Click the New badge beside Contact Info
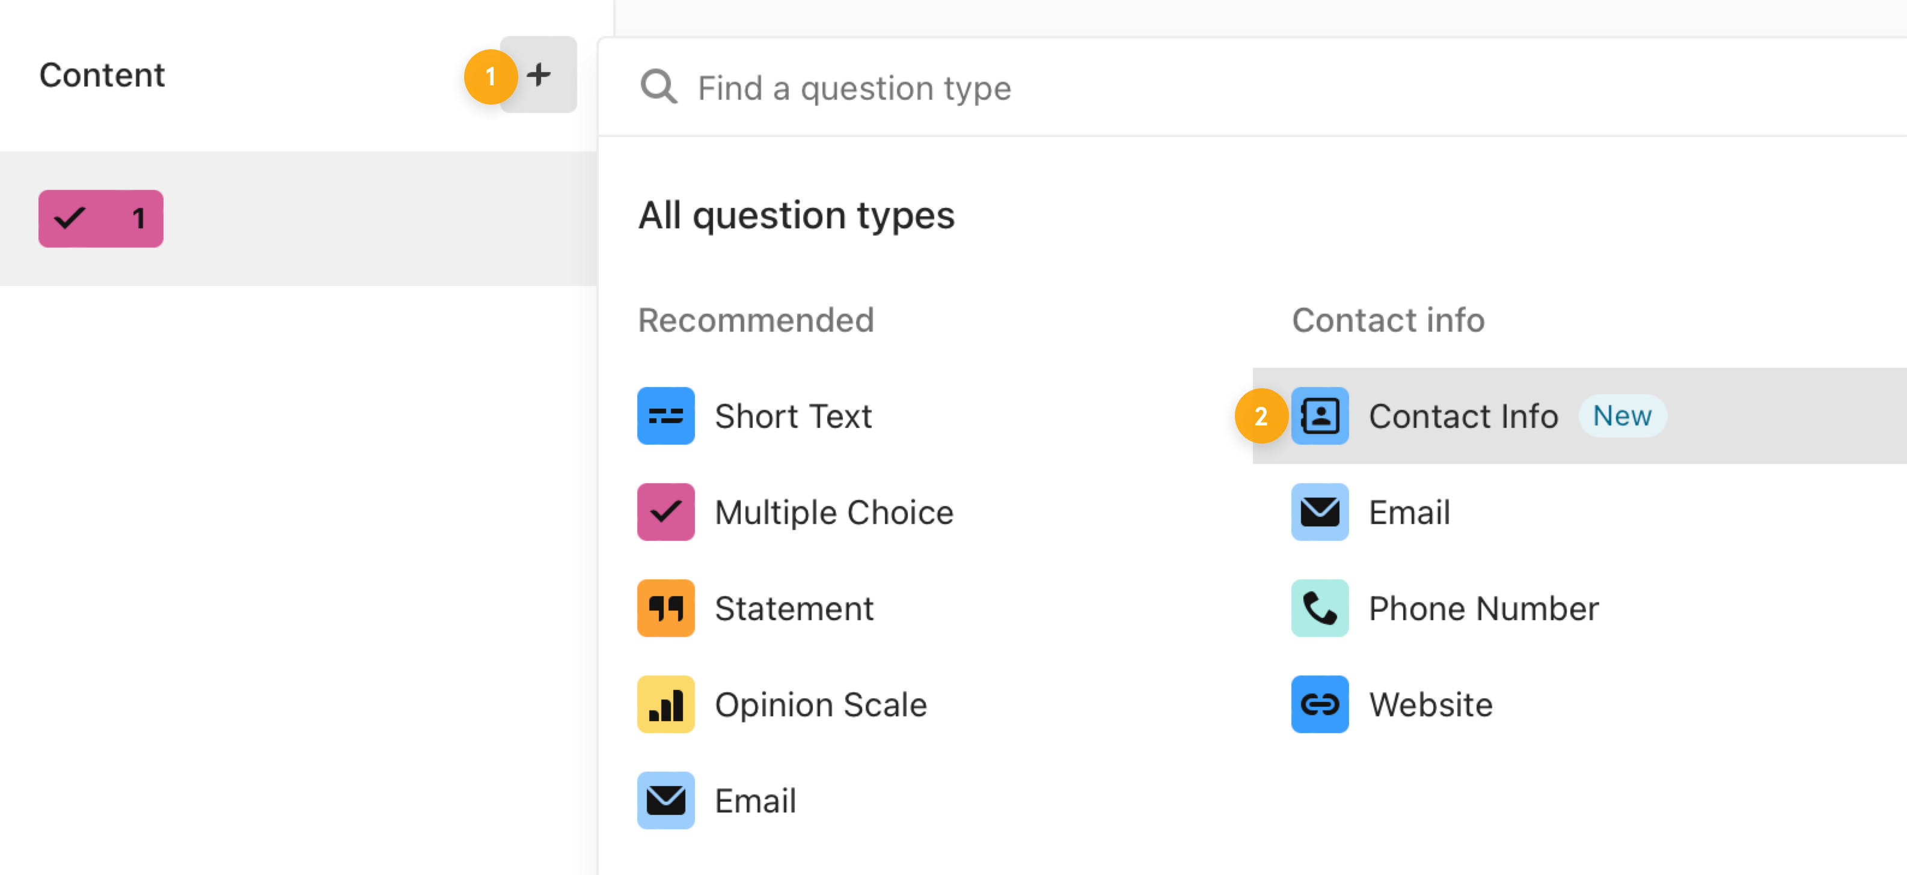This screenshot has width=1907, height=875. 1622,415
